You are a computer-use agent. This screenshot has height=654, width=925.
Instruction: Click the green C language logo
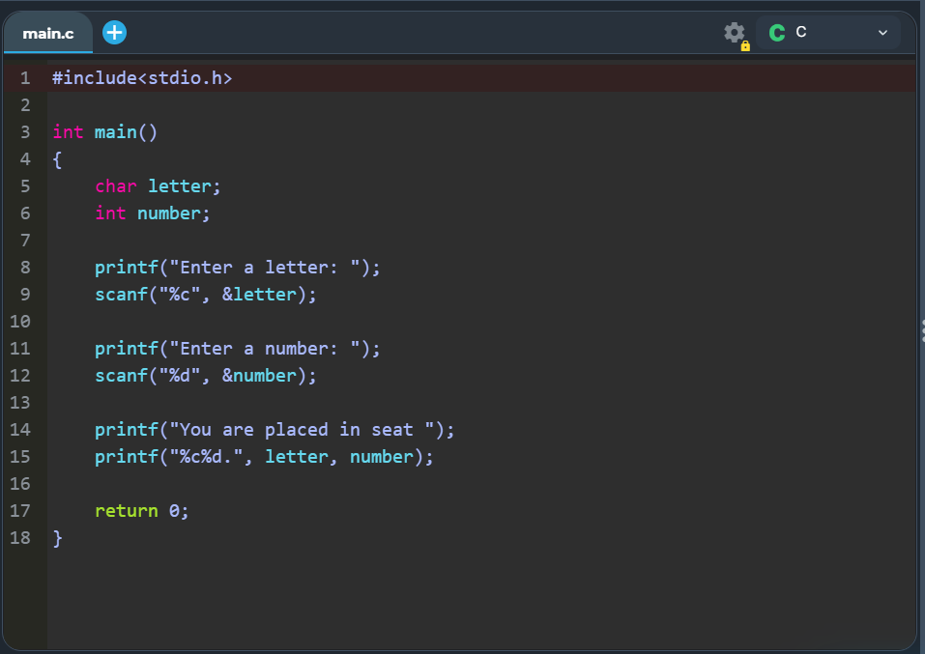777,33
